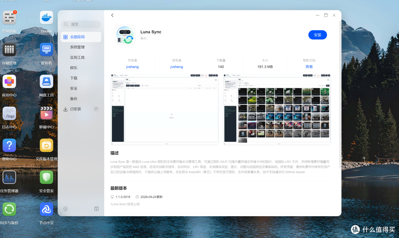This screenshot has width=399, height=238.
Task: Click the search magnifier icon
Action: click(66, 24)
